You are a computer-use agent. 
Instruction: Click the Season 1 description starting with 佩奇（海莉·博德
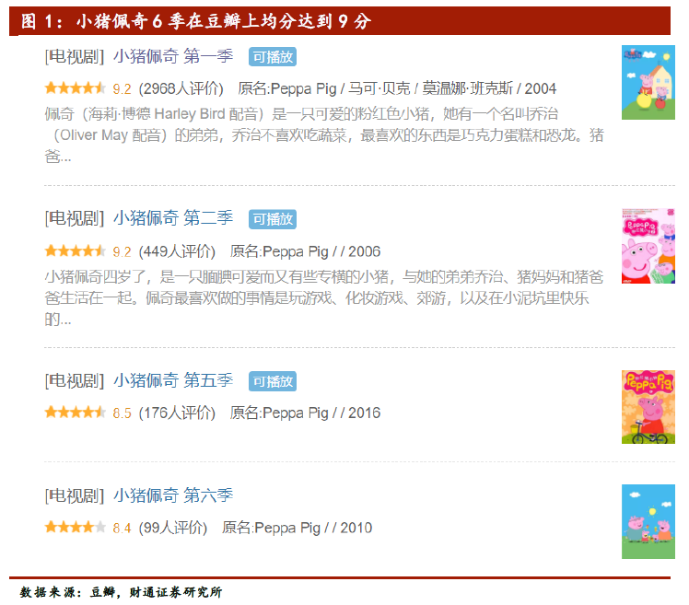point(324,134)
